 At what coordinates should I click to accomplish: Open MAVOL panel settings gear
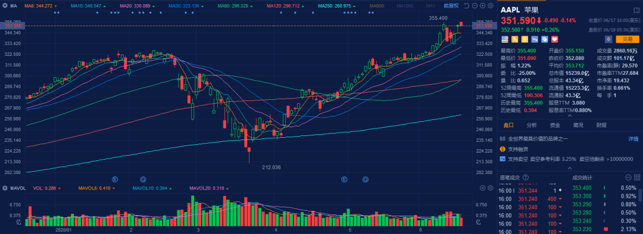click(490, 188)
